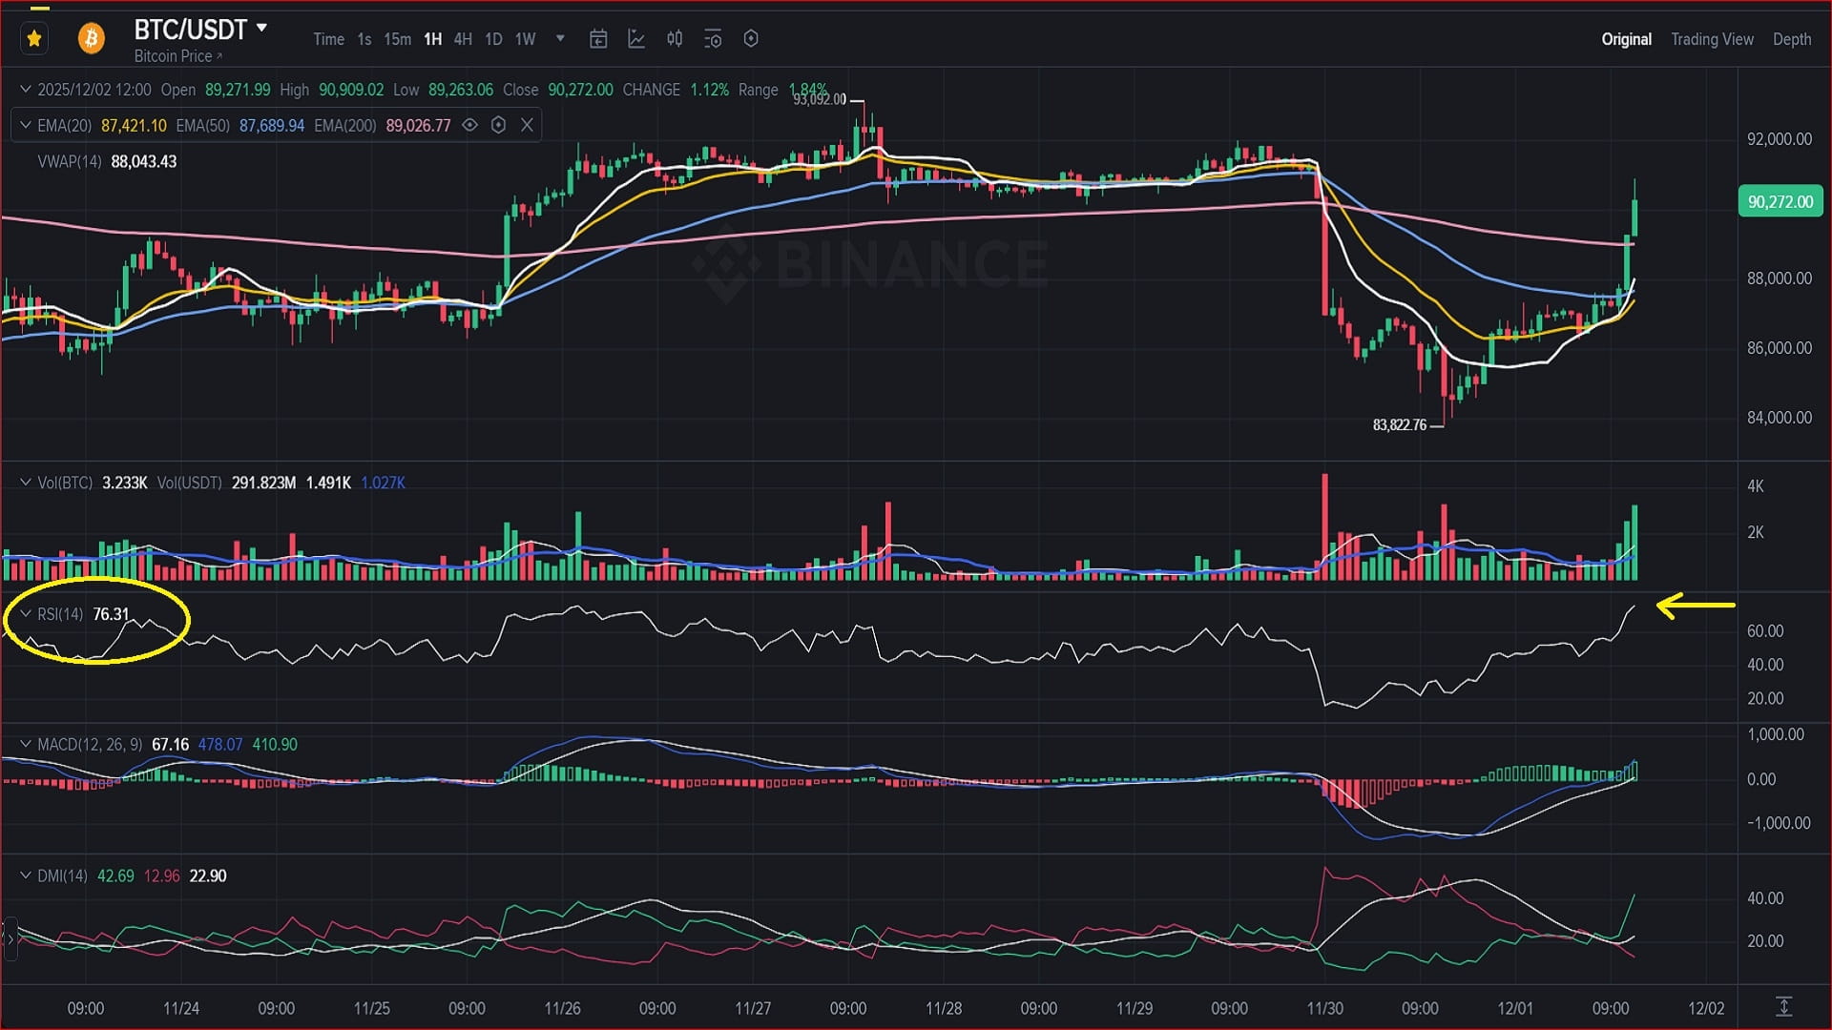Click the auto-scale icon at bottom right
This screenshot has height=1030, width=1832.
click(1783, 1006)
